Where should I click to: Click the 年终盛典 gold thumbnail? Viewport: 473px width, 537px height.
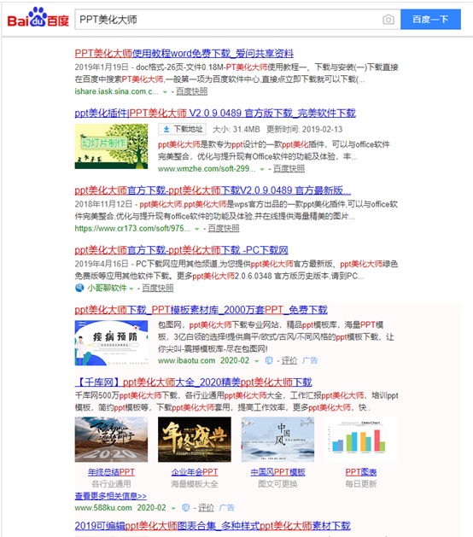[195, 440]
